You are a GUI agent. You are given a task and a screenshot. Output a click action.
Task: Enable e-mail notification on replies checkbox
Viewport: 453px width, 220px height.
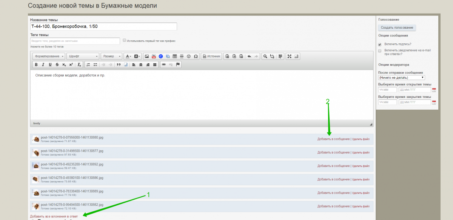[x=380, y=50]
